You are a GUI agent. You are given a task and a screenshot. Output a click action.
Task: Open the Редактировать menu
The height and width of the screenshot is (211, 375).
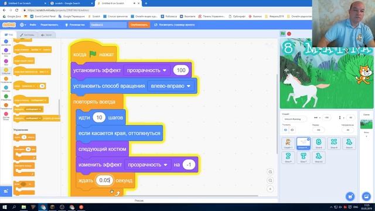[x=49, y=25]
